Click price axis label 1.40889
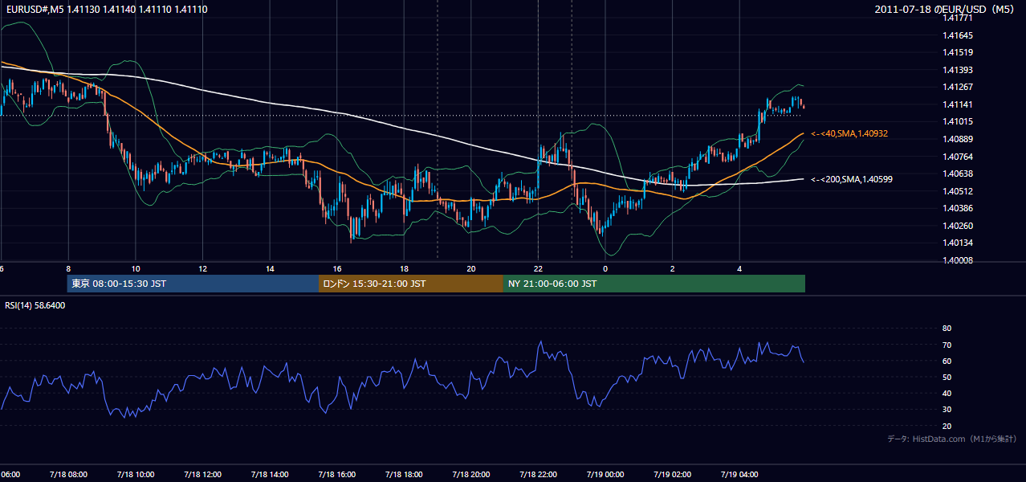This screenshot has height=482, width=1026. pos(959,139)
